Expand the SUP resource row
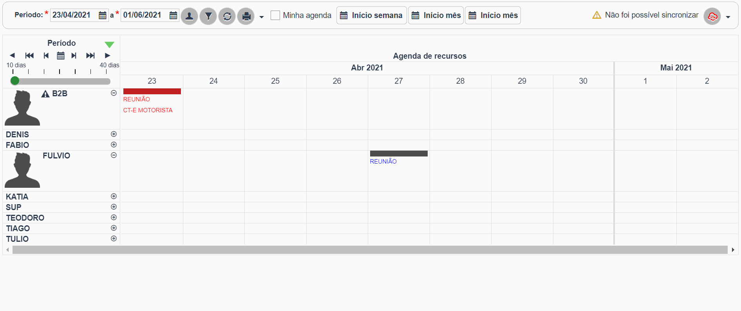The width and height of the screenshot is (741, 311). pos(114,207)
